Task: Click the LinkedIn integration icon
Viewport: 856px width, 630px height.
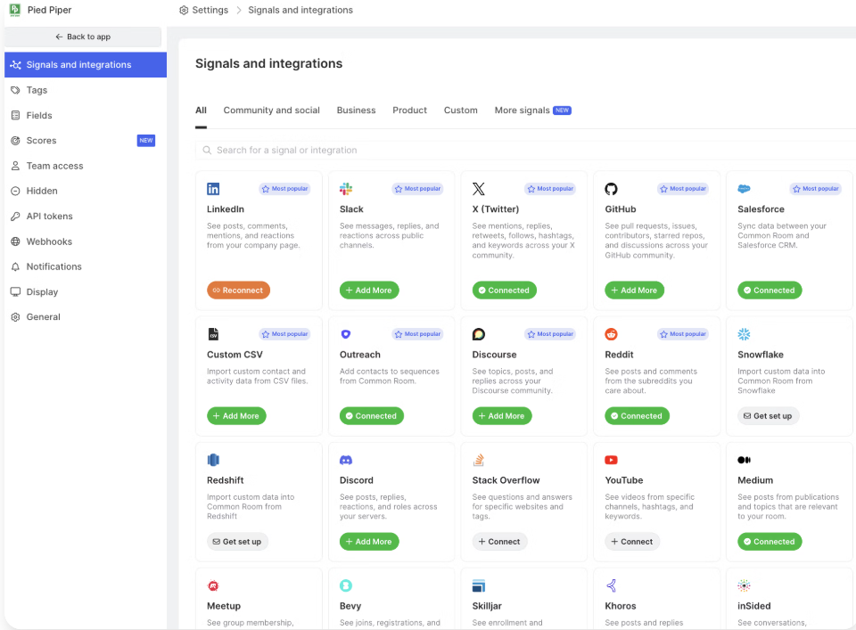Action: 213,188
